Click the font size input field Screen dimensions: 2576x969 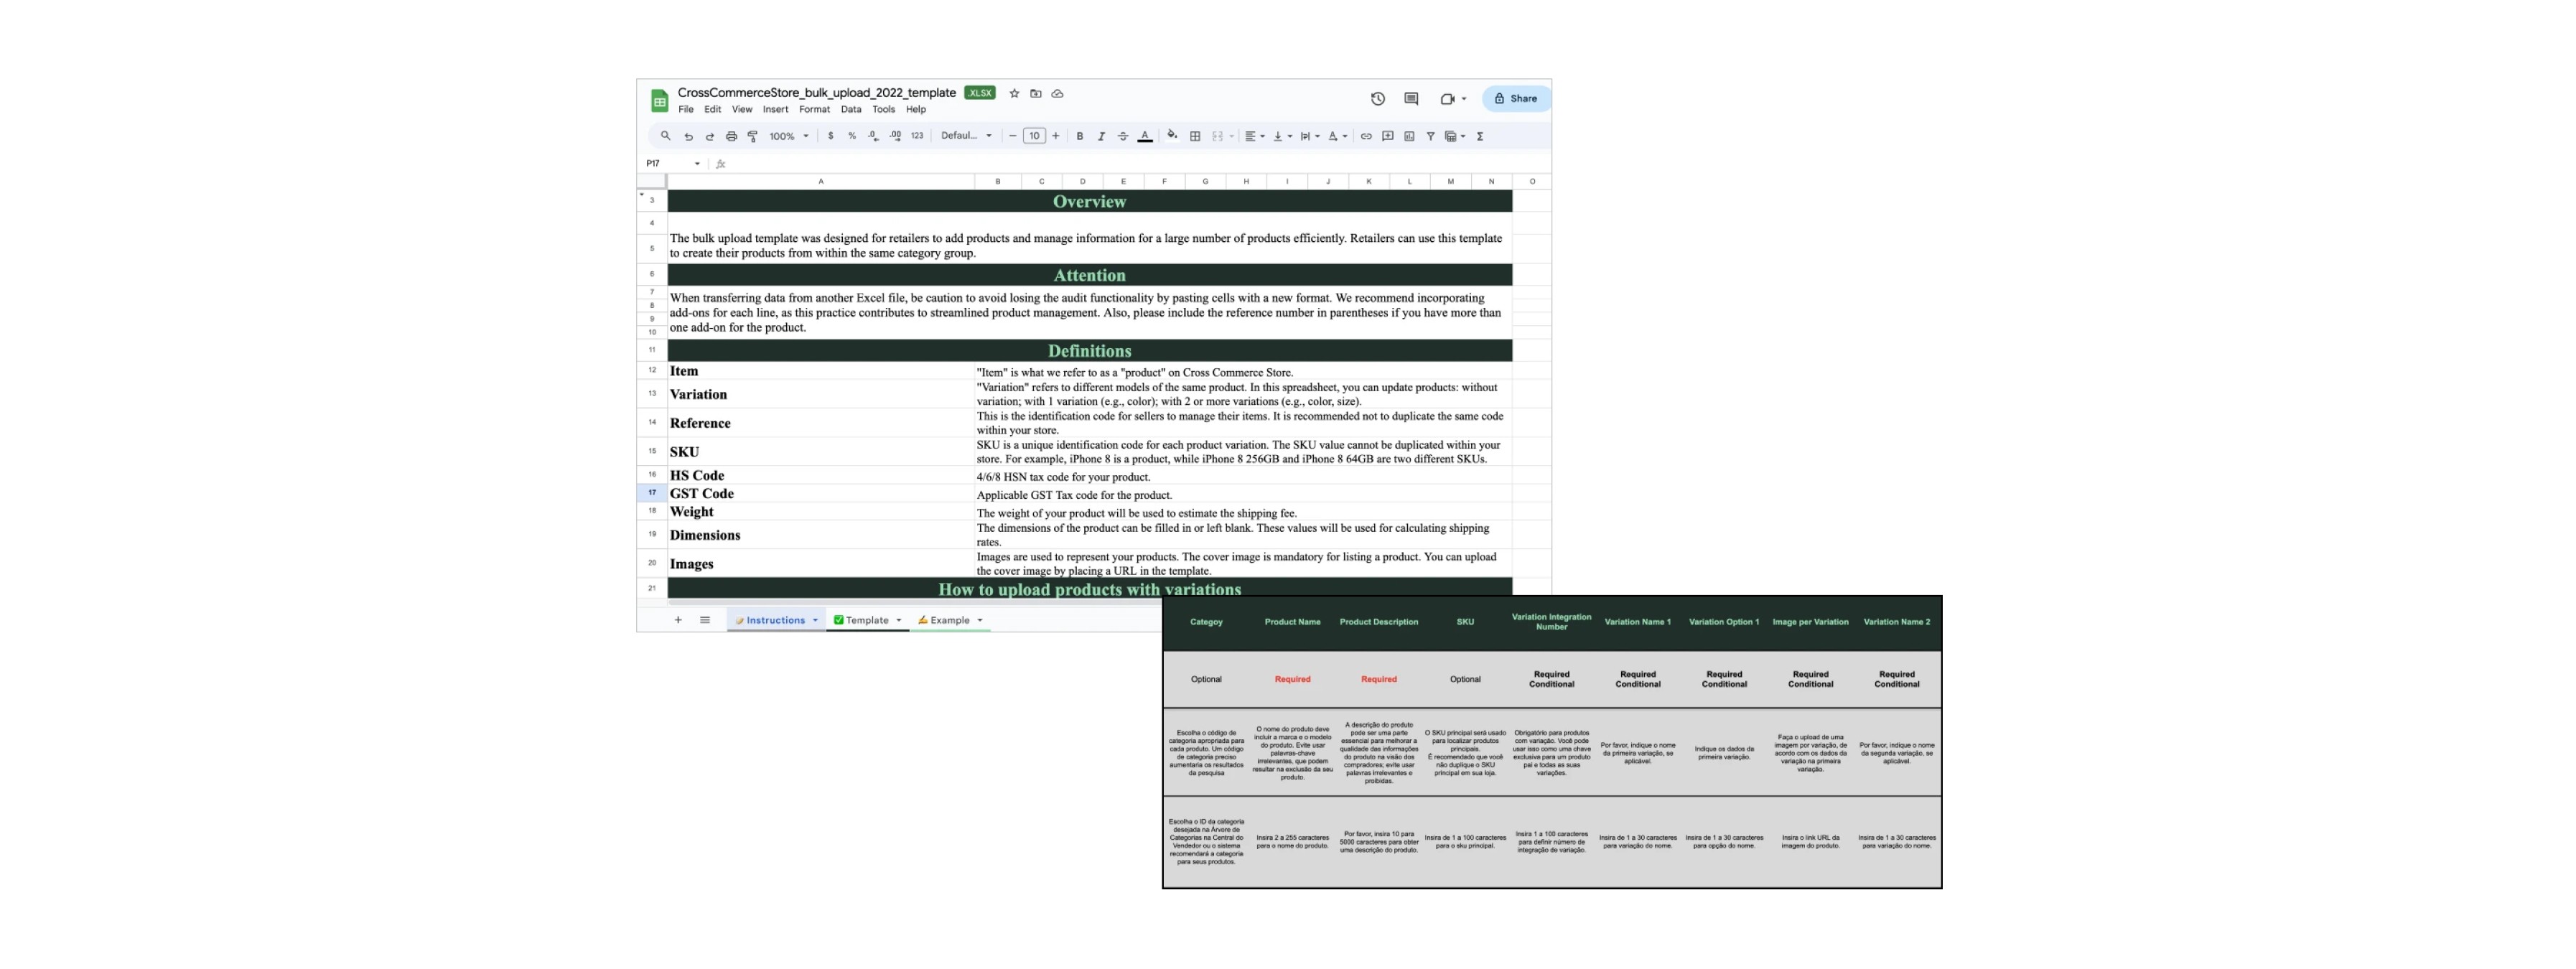(1034, 136)
